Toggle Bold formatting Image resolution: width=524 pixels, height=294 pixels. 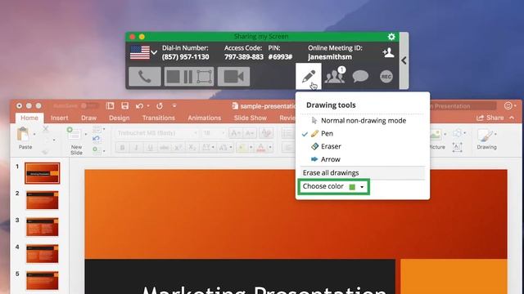pos(122,147)
